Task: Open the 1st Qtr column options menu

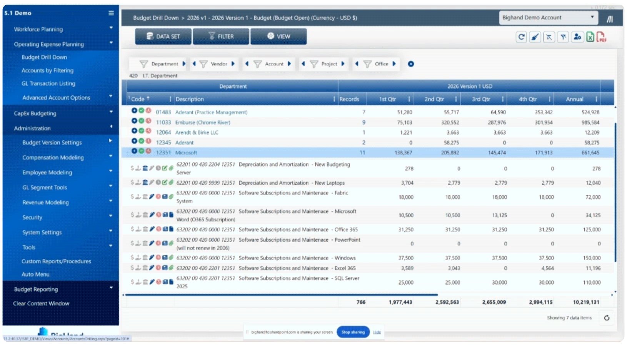Action: coord(409,99)
